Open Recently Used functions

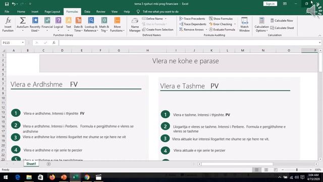pos(35,25)
